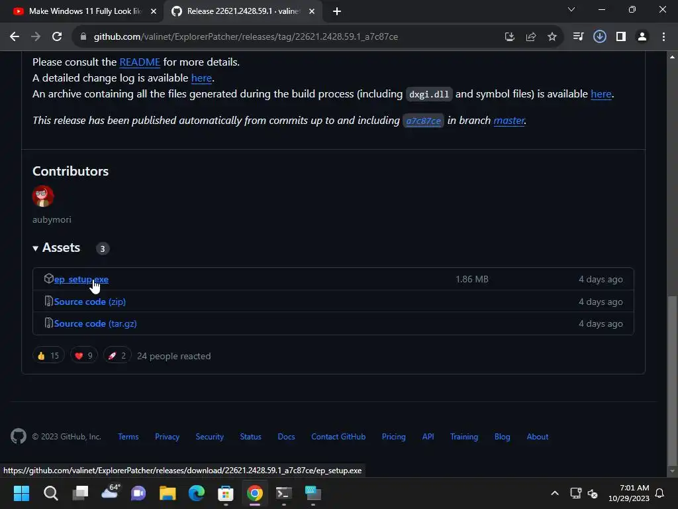This screenshot has height=509, width=678.
Task: Open the API footer link
Action: [428, 437]
